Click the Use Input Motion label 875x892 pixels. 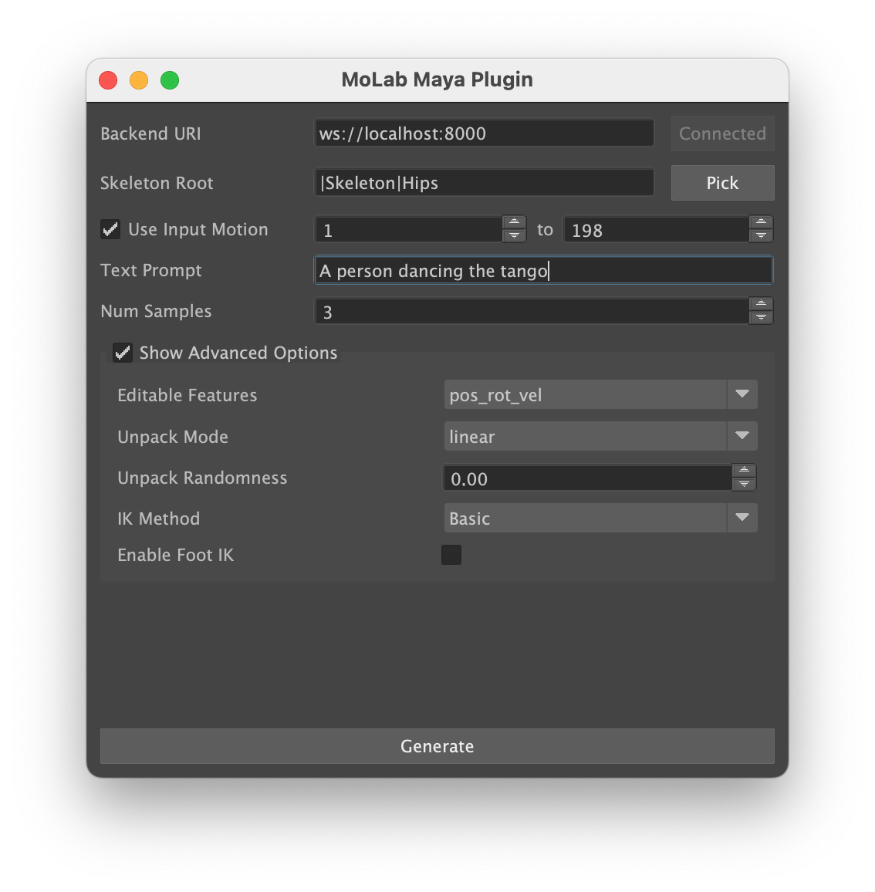(198, 229)
